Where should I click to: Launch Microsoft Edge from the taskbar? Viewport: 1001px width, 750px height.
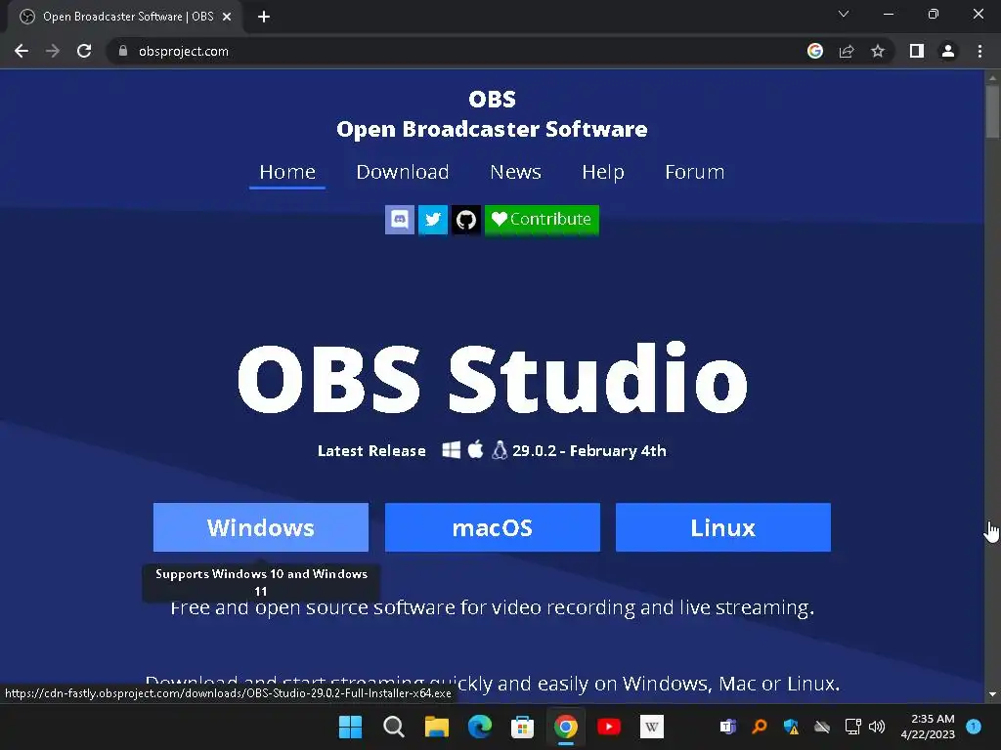(479, 727)
